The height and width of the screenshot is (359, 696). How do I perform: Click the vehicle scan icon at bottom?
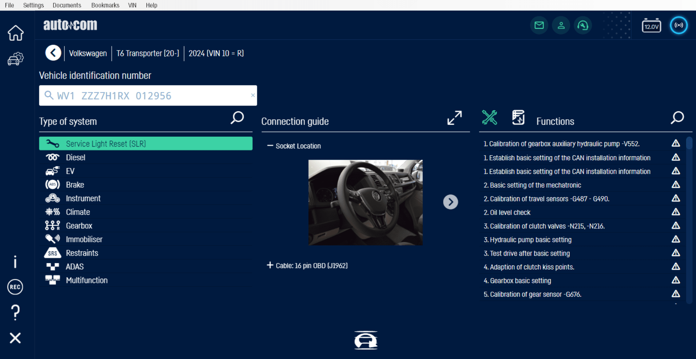[366, 340]
